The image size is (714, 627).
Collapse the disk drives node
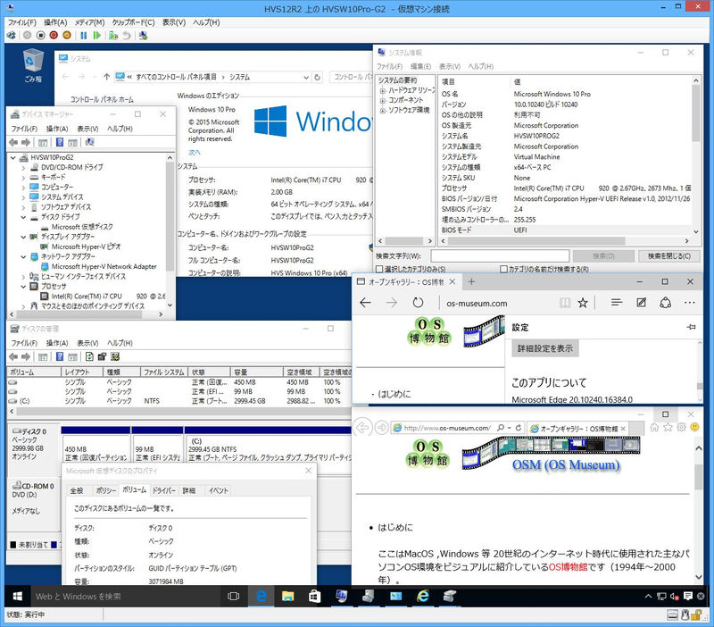click(x=23, y=217)
